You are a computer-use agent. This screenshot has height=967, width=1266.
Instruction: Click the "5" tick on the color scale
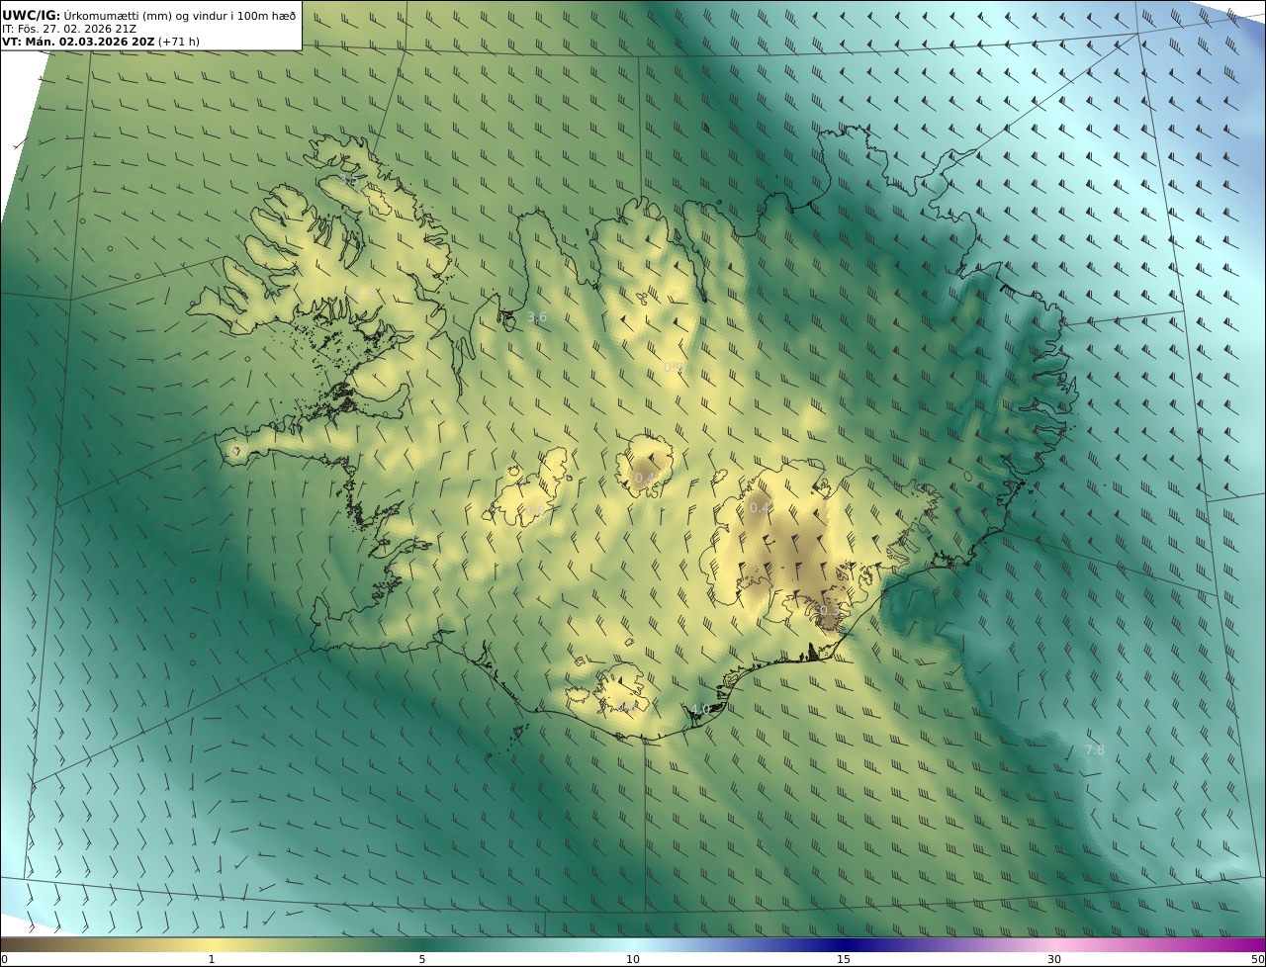click(x=422, y=959)
